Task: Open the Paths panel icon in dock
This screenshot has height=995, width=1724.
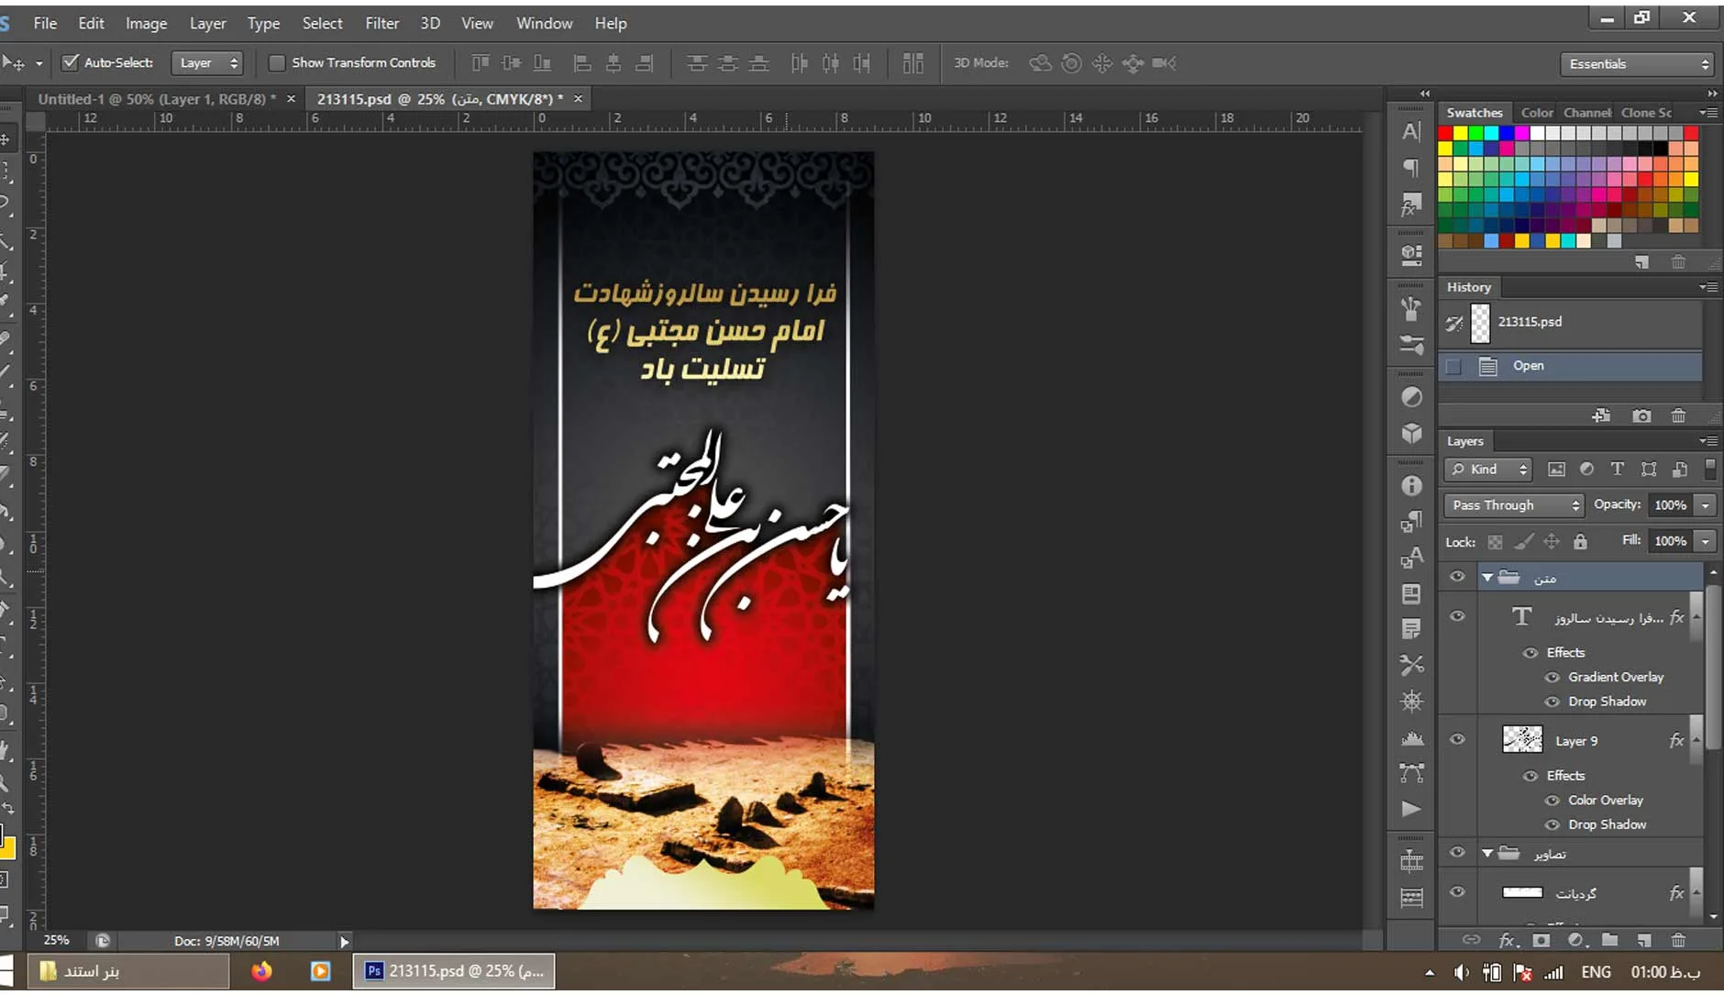Action: (1411, 773)
